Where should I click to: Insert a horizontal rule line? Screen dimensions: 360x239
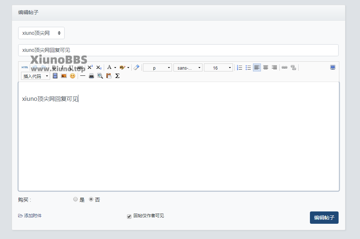point(83,76)
